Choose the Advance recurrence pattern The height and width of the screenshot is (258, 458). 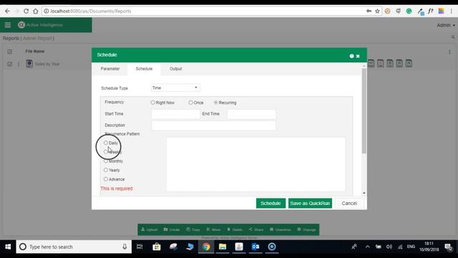[x=106, y=179]
